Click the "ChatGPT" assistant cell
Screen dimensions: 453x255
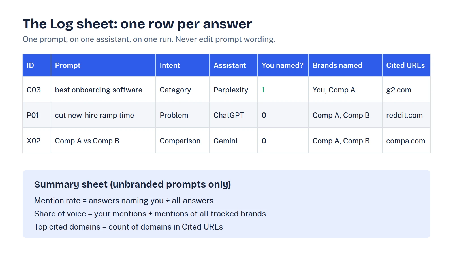pyautogui.click(x=234, y=115)
